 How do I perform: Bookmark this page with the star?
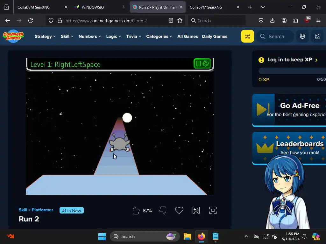click(180, 21)
